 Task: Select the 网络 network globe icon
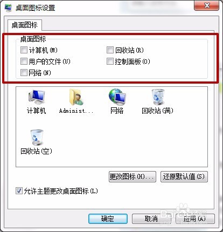point(117,97)
